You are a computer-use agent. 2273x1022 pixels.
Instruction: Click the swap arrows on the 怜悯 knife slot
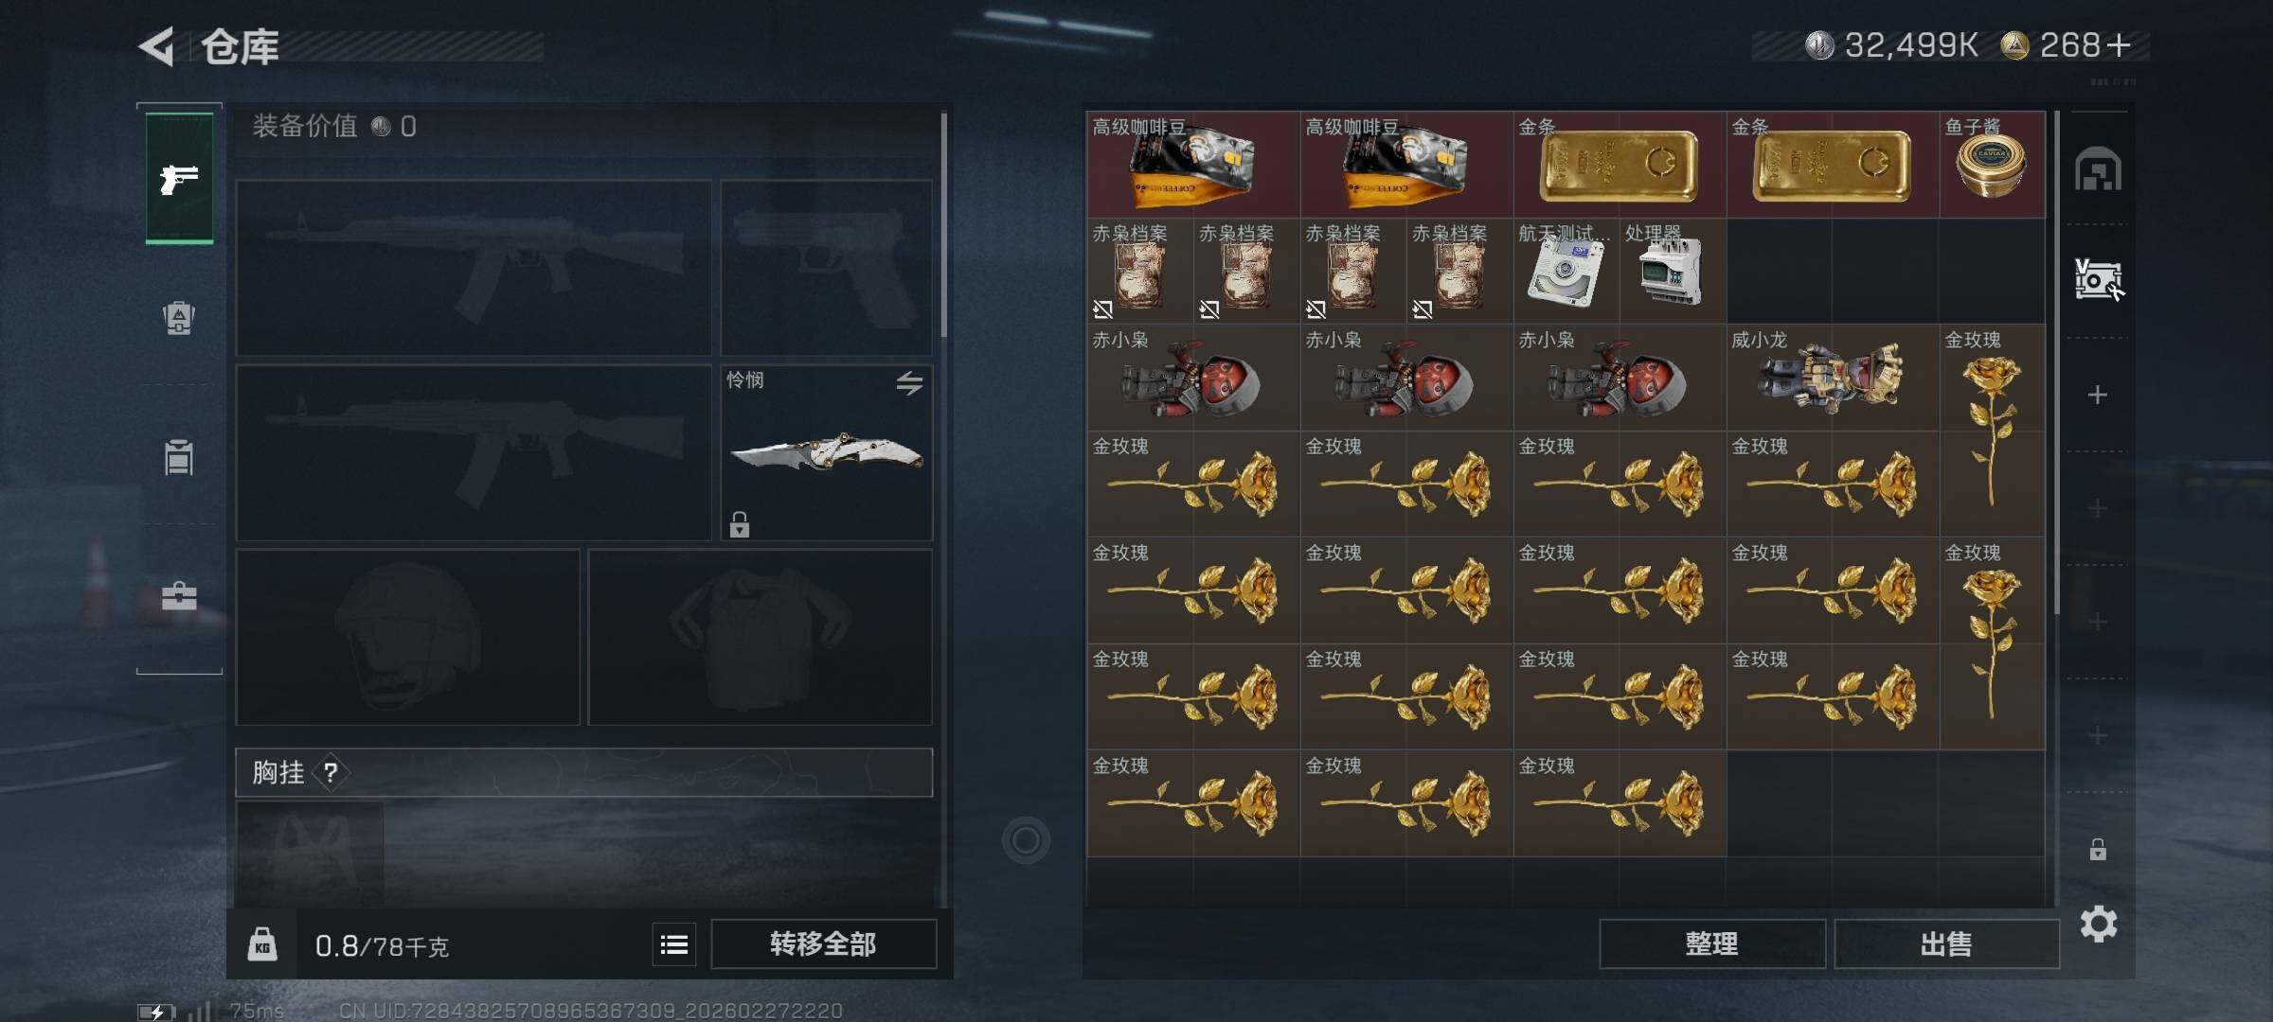909,383
